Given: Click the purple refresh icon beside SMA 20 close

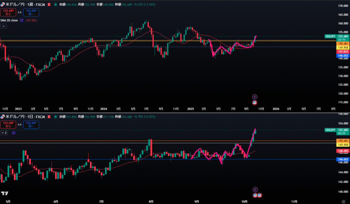Looking at the screenshot, I should (x=22, y=20).
